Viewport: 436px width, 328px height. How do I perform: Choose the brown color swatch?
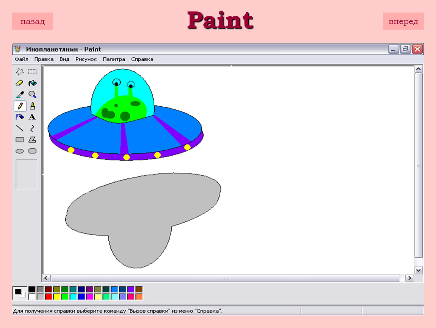pyautogui.click(x=139, y=289)
